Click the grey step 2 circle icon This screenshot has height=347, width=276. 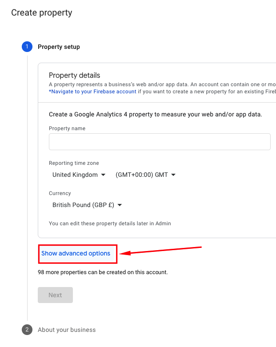pyautogui.click(x=27, y=330)
